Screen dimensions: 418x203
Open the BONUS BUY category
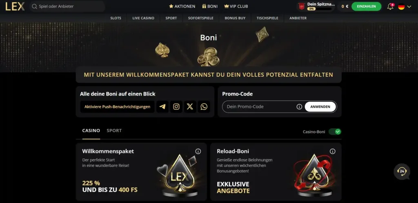[x=235, y=18]
